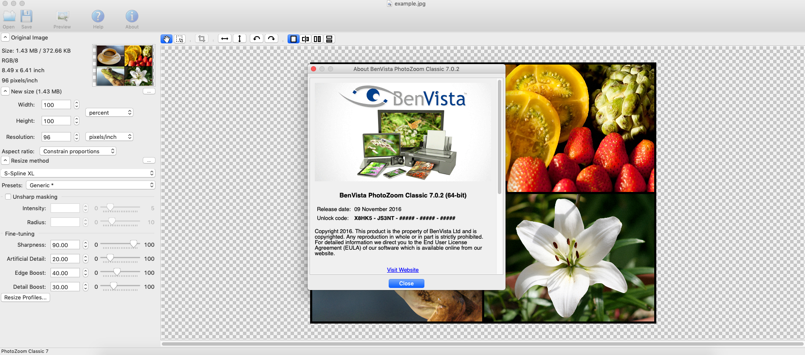Click the Sharpness slider handle
This screenshot has height=355, width=805.
pyautogui.click(x=134, y=244)
